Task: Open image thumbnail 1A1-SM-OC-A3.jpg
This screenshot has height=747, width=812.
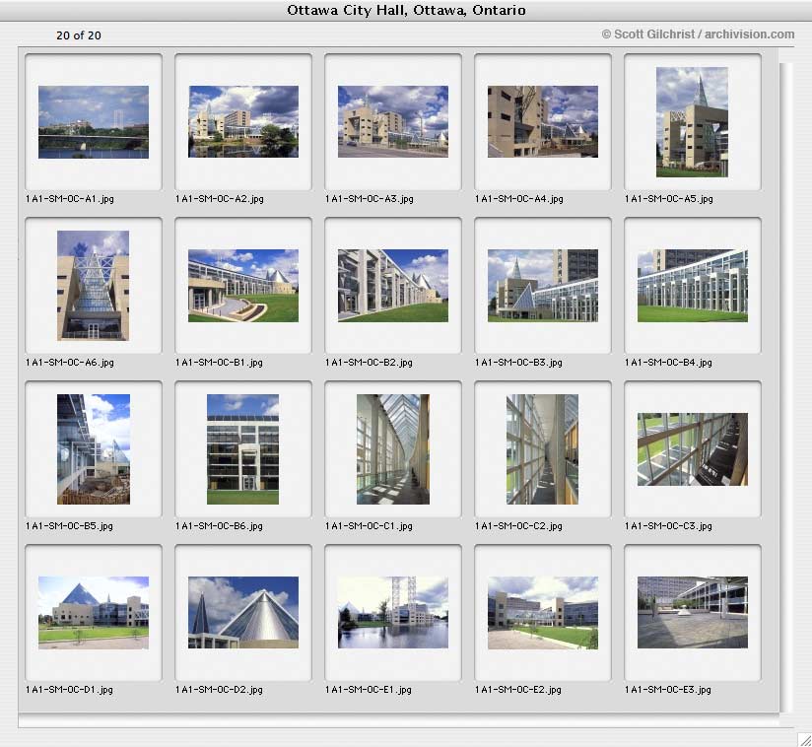Action: click(393, 122)
